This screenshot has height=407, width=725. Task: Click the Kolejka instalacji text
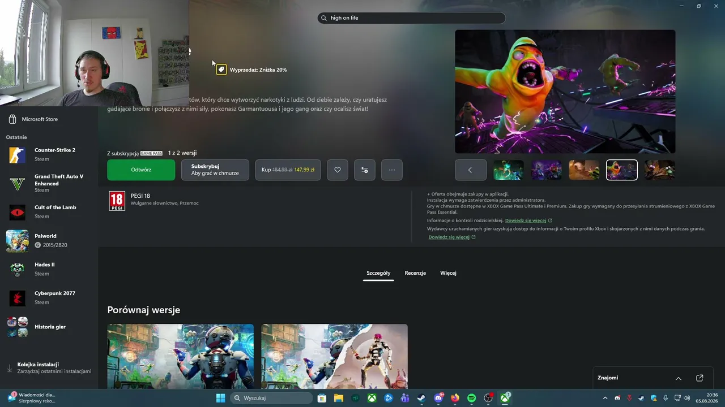(x=38, y=365)
